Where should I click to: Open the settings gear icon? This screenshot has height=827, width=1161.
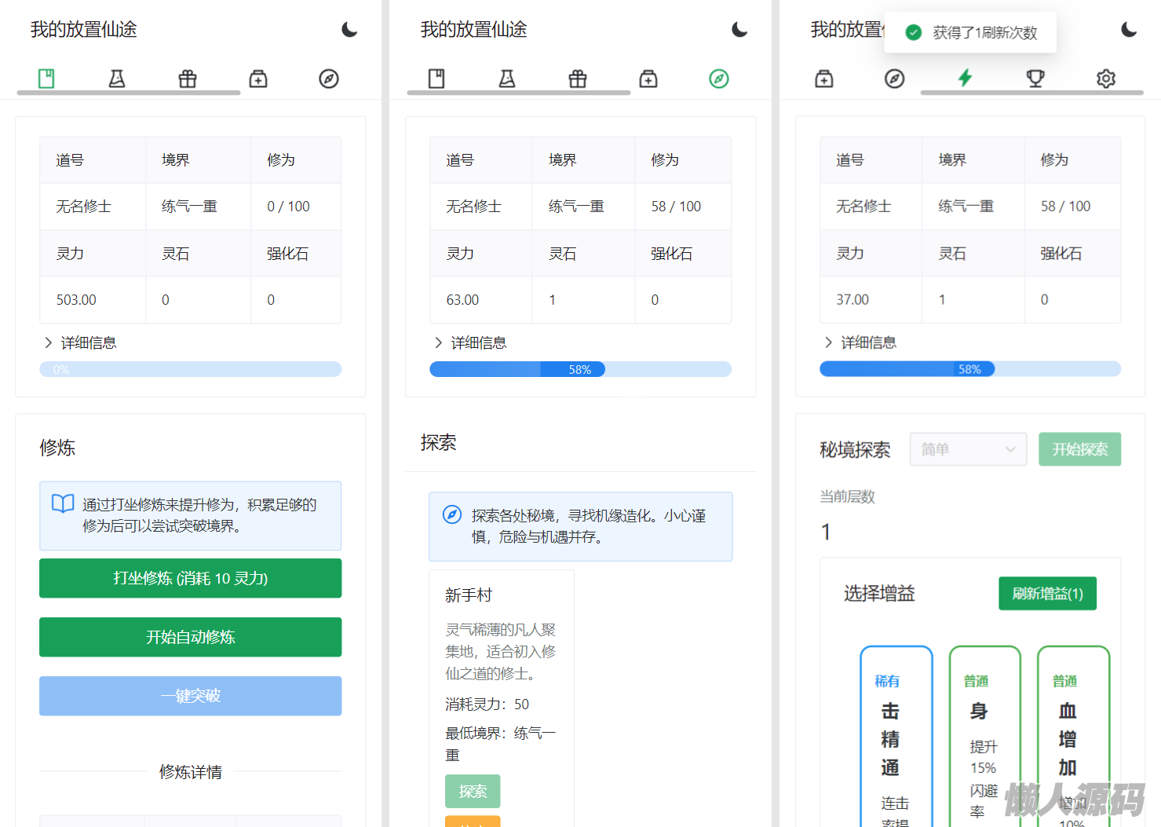(1106, 79)
